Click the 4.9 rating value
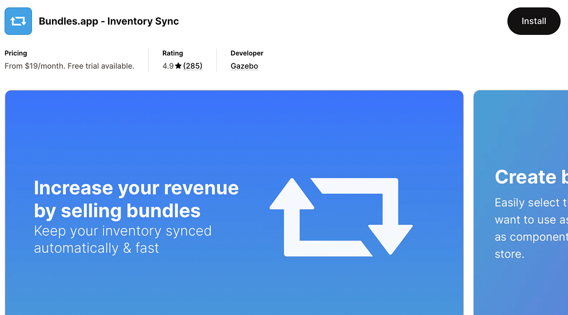Image resolution: width=568 pixels, height=315 pixels. [168, 66]
